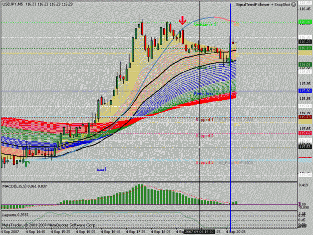The width and height of the screenshot is (313, 235).
Task: Click the 4 Sep 17:25 time axis label
Action: [x=136, y=232]
